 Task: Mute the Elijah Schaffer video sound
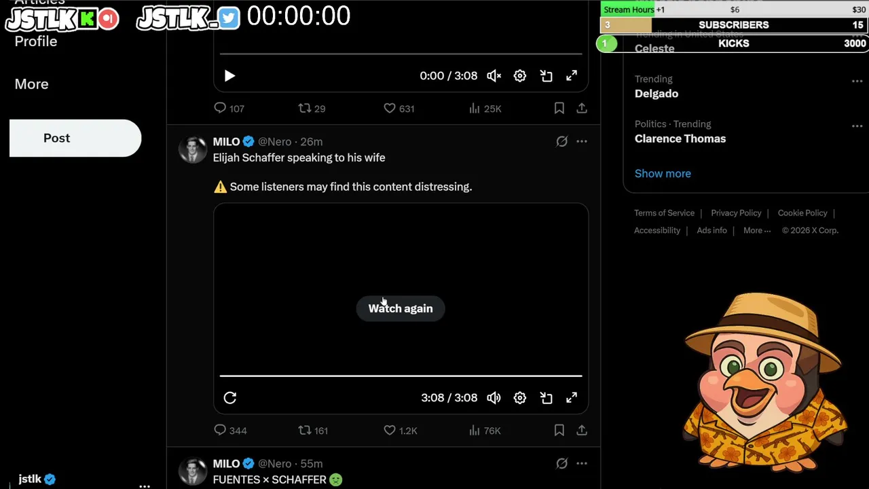tap(494, 398)
